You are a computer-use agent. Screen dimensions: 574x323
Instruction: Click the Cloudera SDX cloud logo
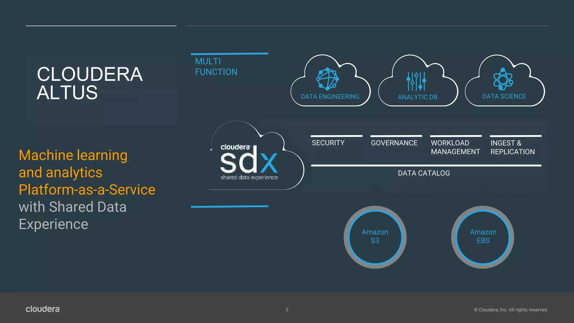[256, 156]
